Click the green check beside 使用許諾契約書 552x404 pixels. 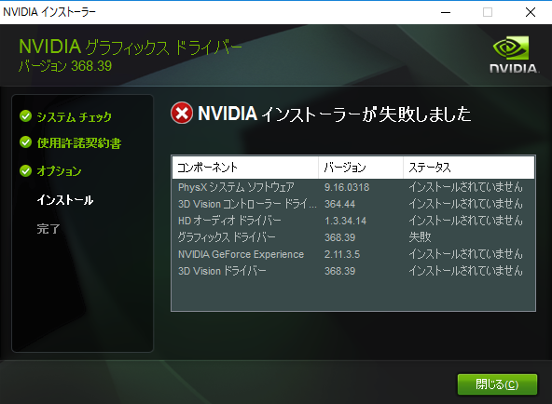pyautogui.click(x=26, y=142)
